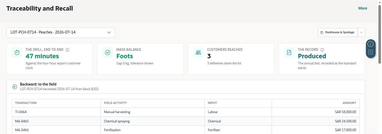This screenshot has width=382, height=134.
Task: Open the More link in header
Action: pyautogui.click(x=363, y=8)
